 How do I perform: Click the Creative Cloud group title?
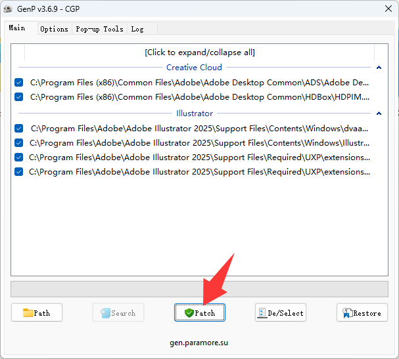(x=194, y=68)
